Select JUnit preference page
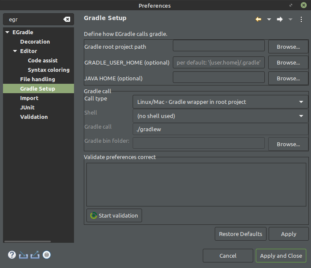Image resolution: width=311 pixels, height=268 pixels. tap(27, 107)
